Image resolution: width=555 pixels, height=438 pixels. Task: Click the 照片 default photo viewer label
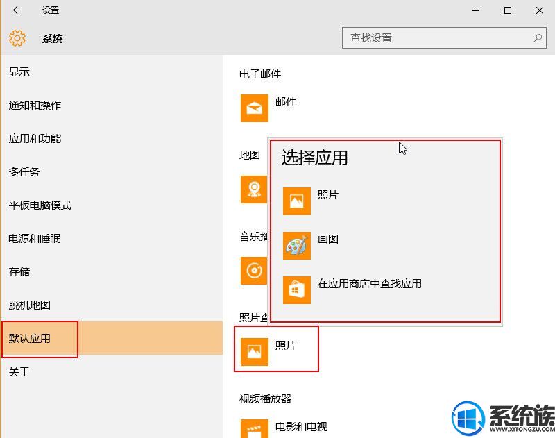286,345
